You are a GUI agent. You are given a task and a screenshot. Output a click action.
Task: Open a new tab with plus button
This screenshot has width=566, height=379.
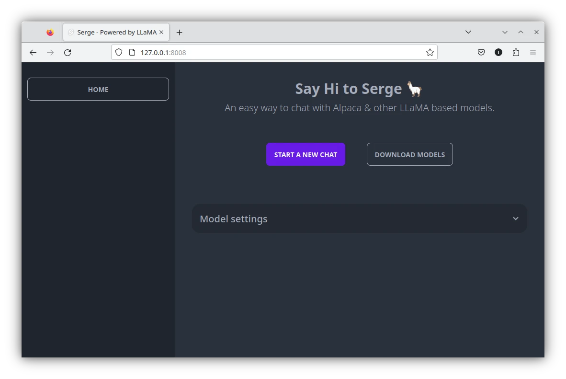pos(180,33)
